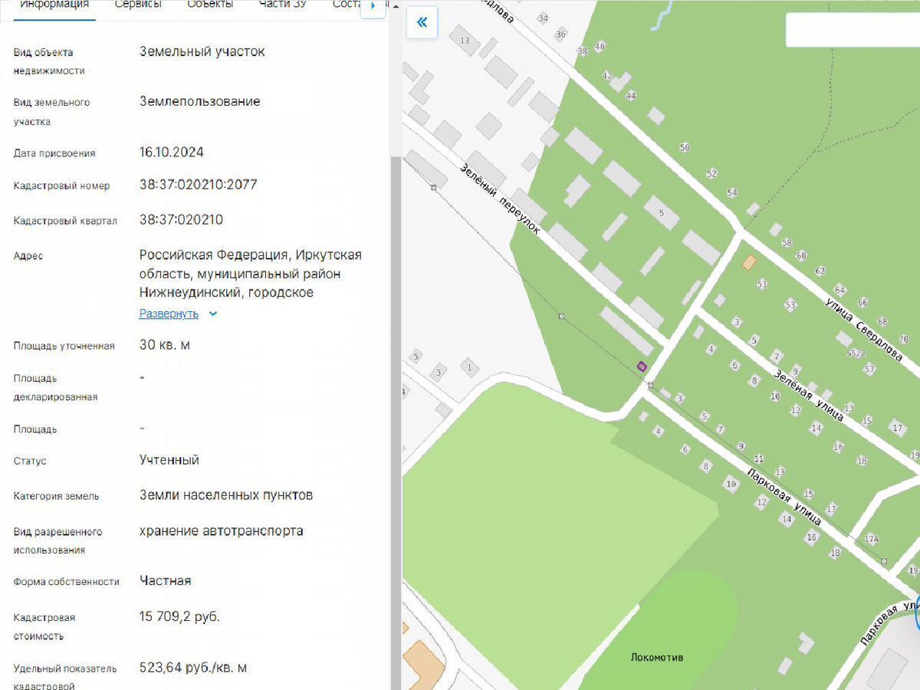The image size is (920, 690).
Task: Switch to the Сервисы tab
Action: click(138, 5)
